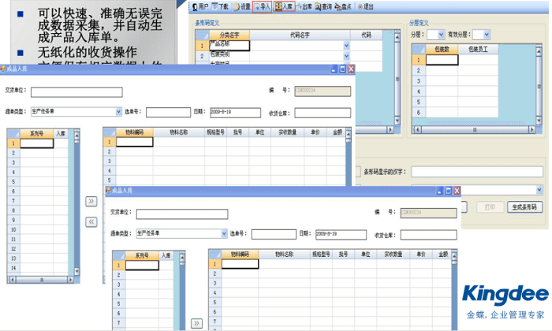The image size is (552, 331).
Task: Click the << move-left arrow button
Action: [x=91, y=222]
